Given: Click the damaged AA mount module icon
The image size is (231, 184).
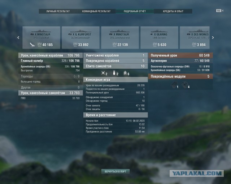Looking at the screenshot, I should click(x=185, y=85).
